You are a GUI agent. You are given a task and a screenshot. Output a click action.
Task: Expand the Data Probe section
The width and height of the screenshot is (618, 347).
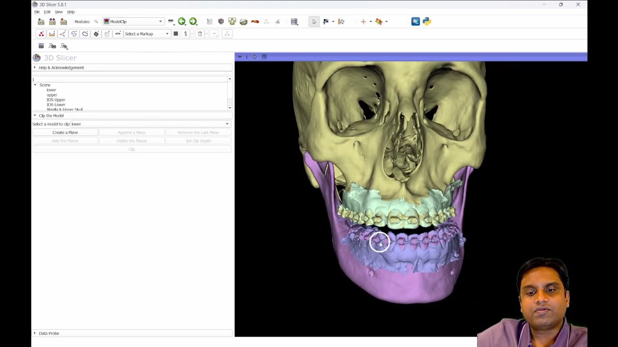(x=49, y=333)
